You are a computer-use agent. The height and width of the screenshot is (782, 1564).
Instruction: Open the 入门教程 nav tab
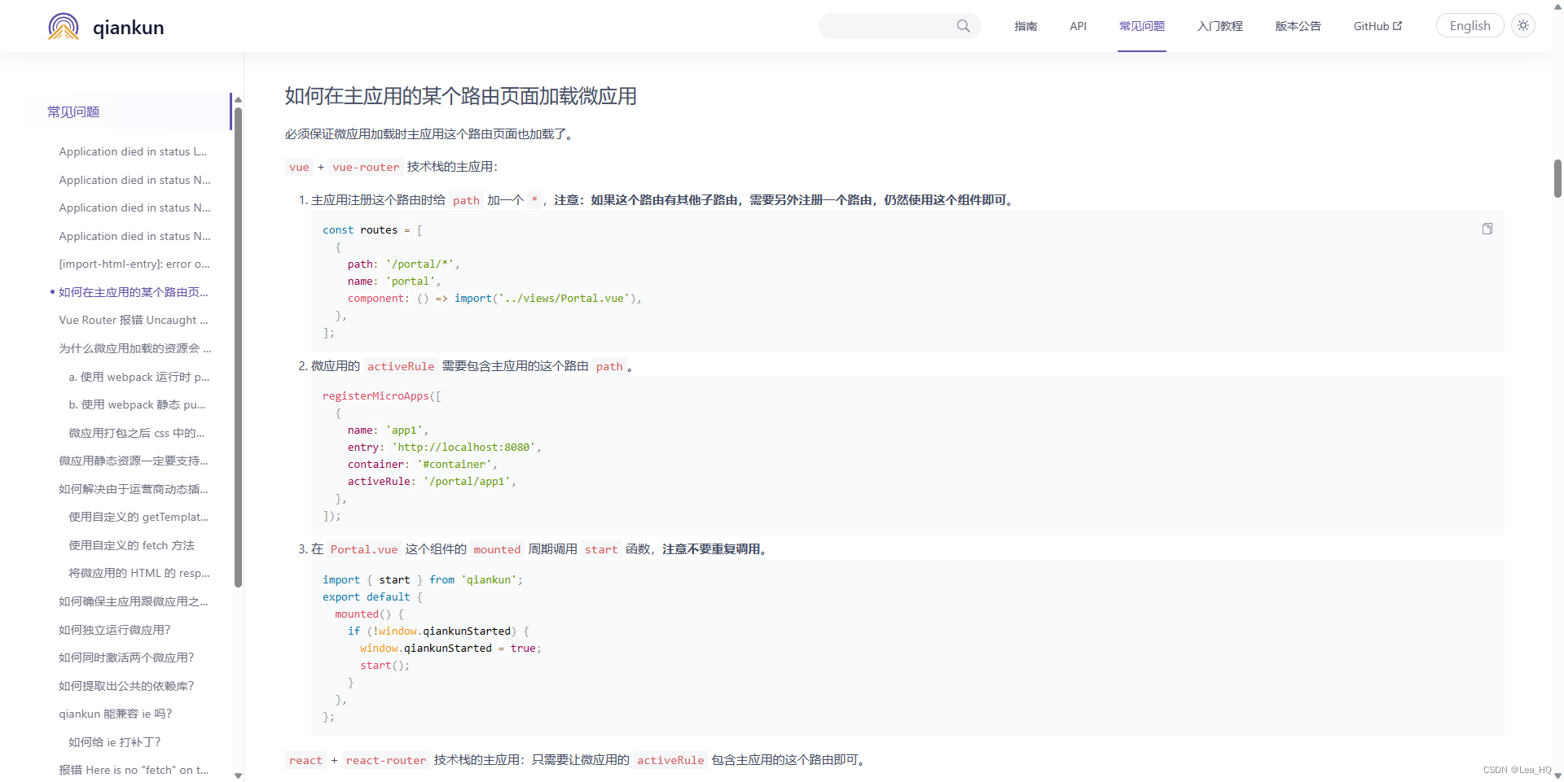(x=1219, y=26)
